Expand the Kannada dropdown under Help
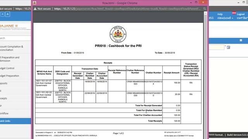248x139 pixels. point(225,18)
